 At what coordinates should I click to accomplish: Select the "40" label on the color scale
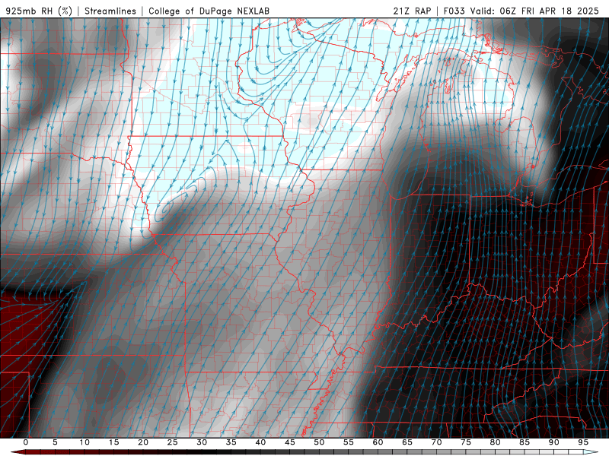pos(260,442)
